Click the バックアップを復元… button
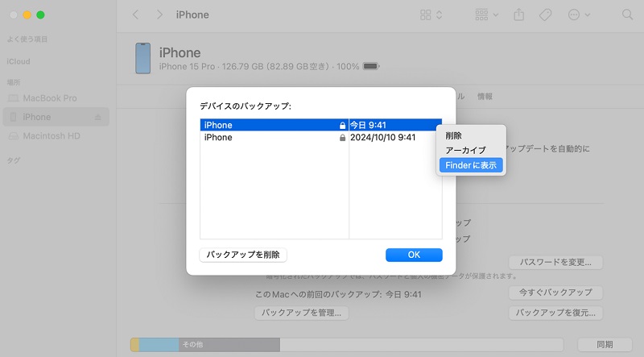Screen dimensions: 644x357 click(x=555, y=313)
